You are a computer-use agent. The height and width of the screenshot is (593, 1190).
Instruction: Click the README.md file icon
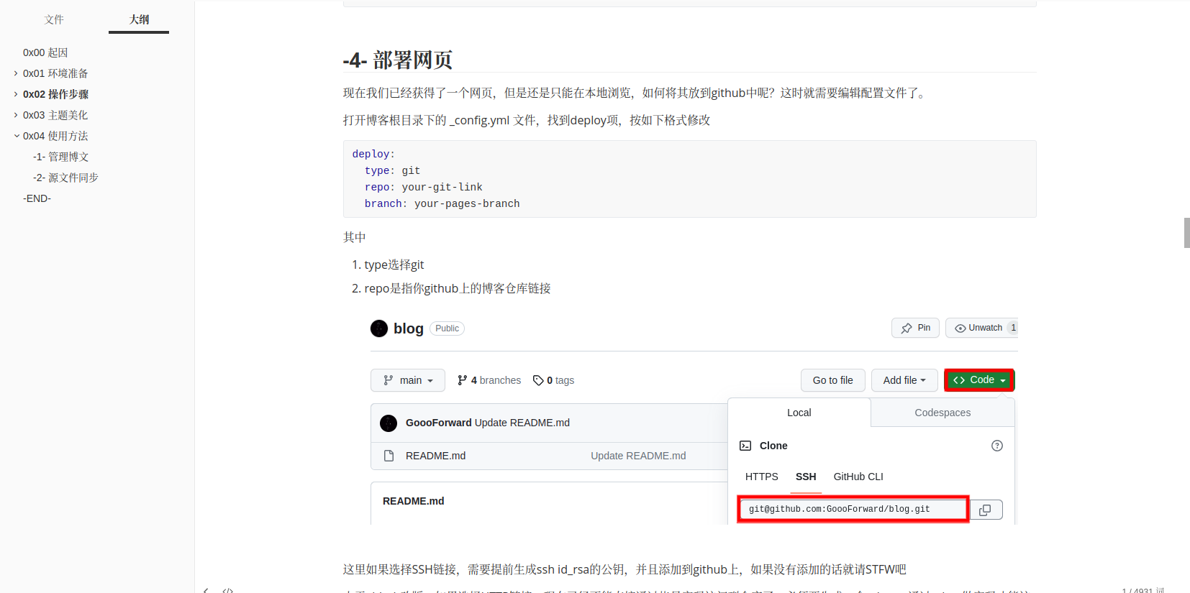tap(389, 456)
